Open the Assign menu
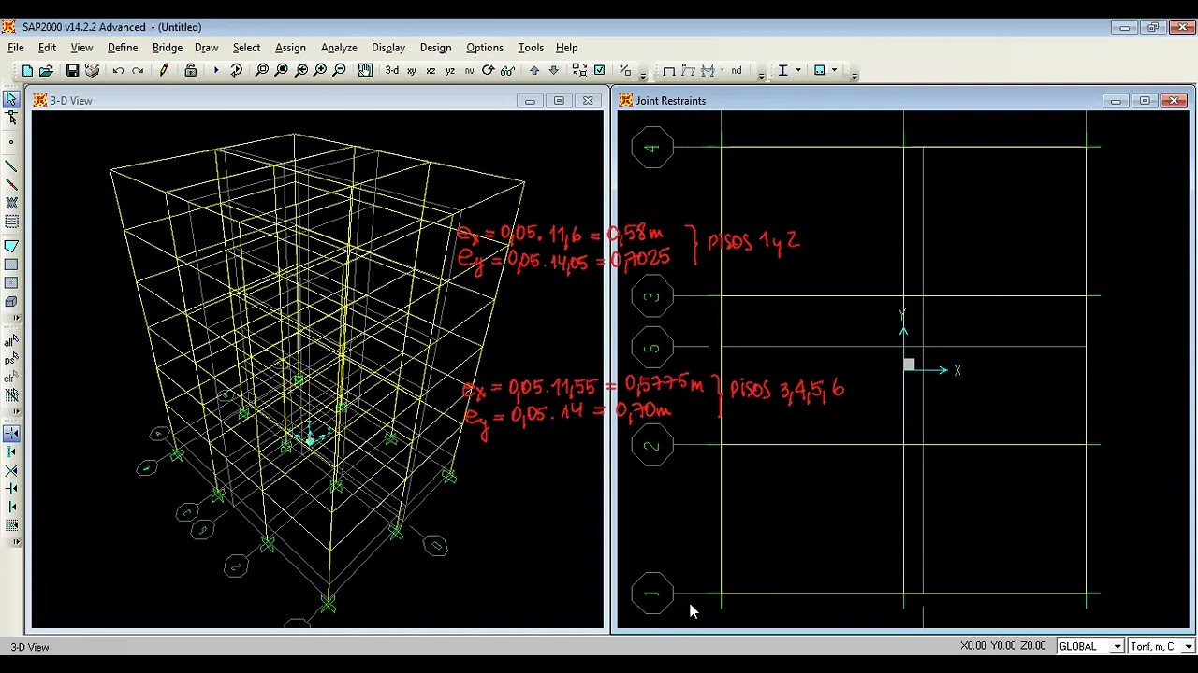Image resolution: width=1198 pixels, height=673 pixels. (x=290, y=48)
